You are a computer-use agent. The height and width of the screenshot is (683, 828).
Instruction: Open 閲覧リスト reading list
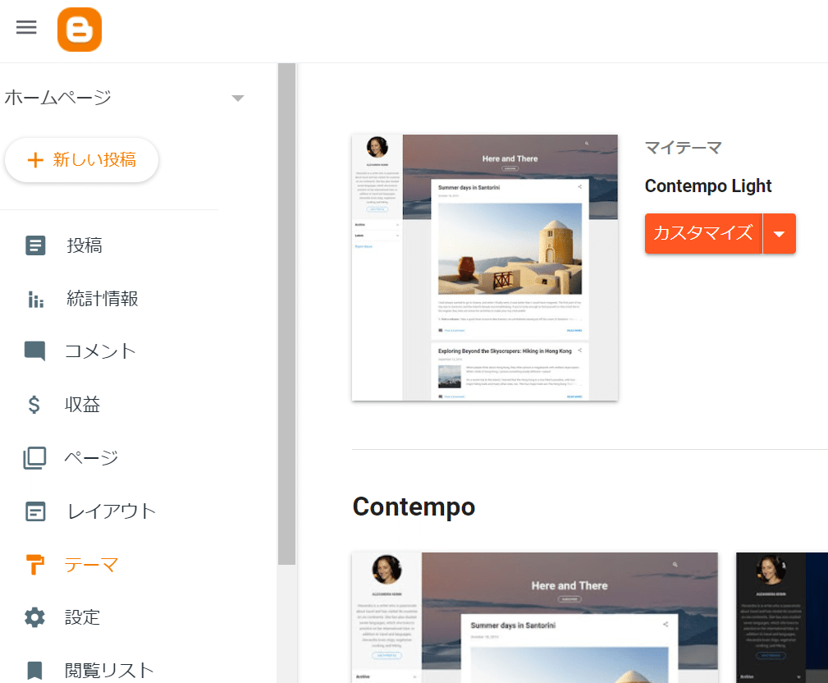pyautogui.click(x=109, y=671)
